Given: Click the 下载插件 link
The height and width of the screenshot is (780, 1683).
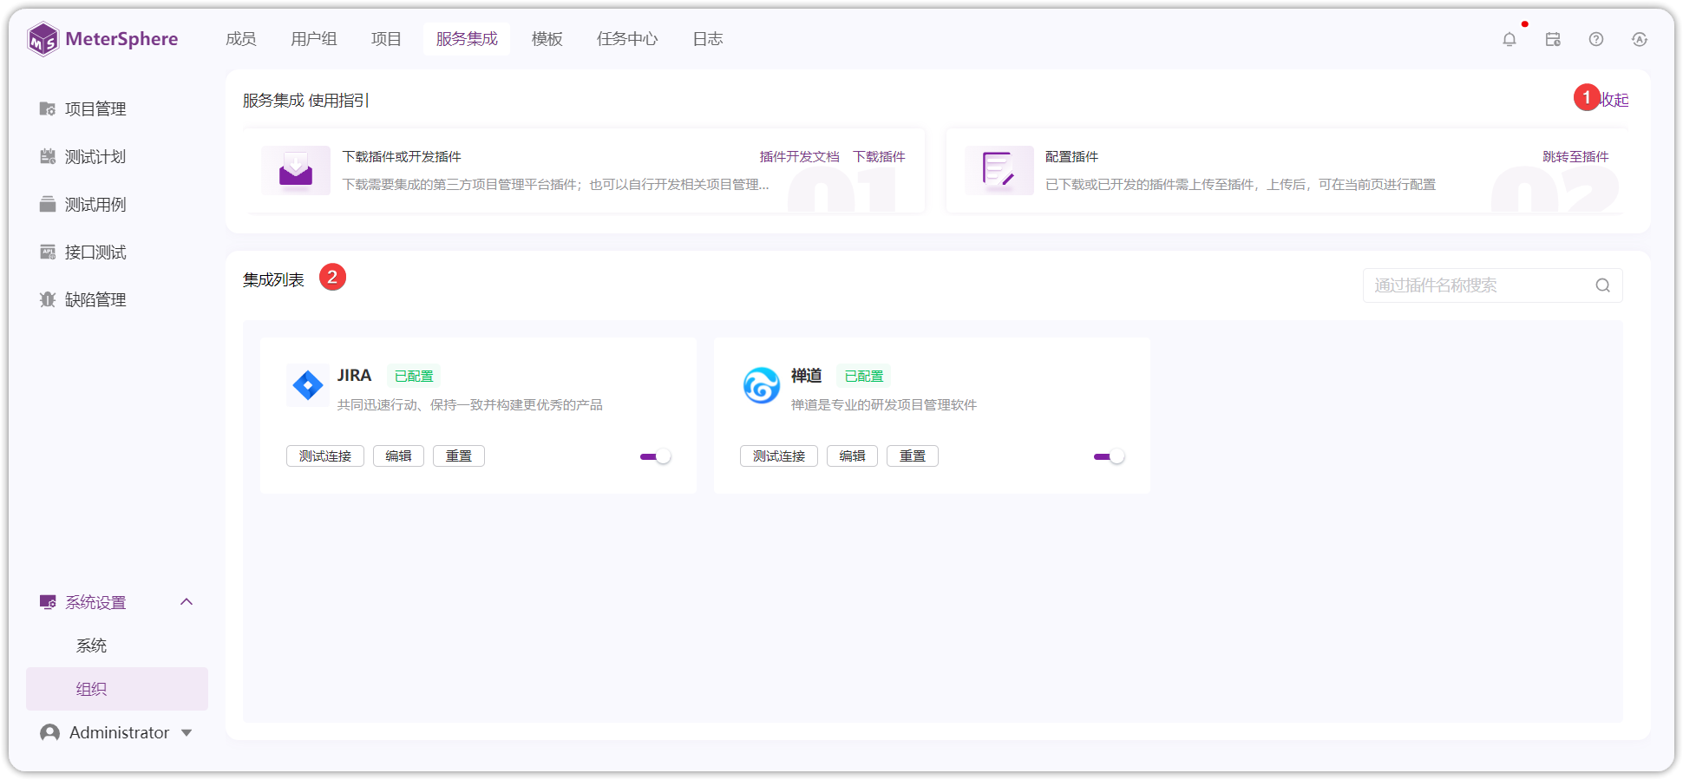Looking at the screenshot, I should [x=879, y=156].
